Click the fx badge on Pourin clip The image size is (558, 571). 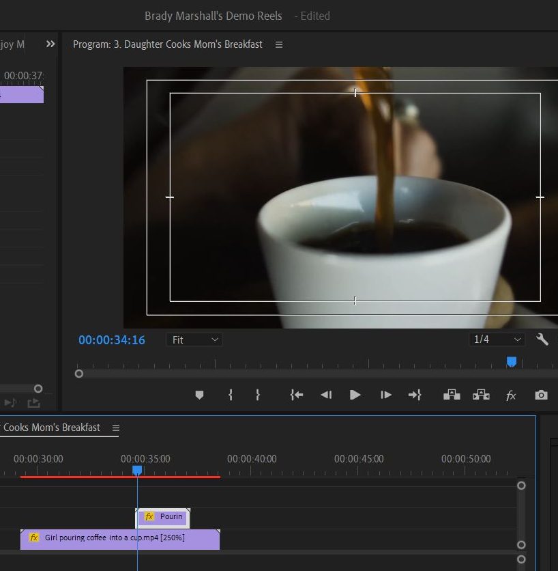pos(149,516)
